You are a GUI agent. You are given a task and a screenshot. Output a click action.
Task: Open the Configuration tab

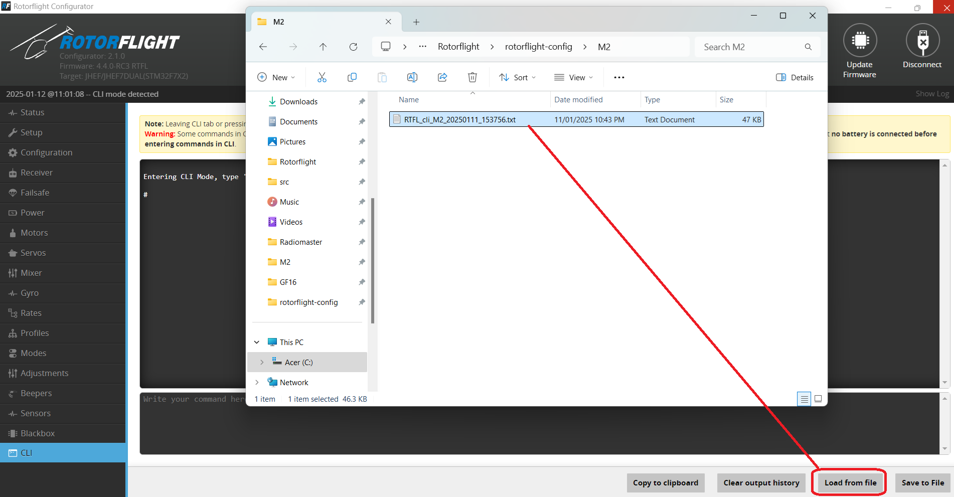pyautogui.click(x=46, y=152)
